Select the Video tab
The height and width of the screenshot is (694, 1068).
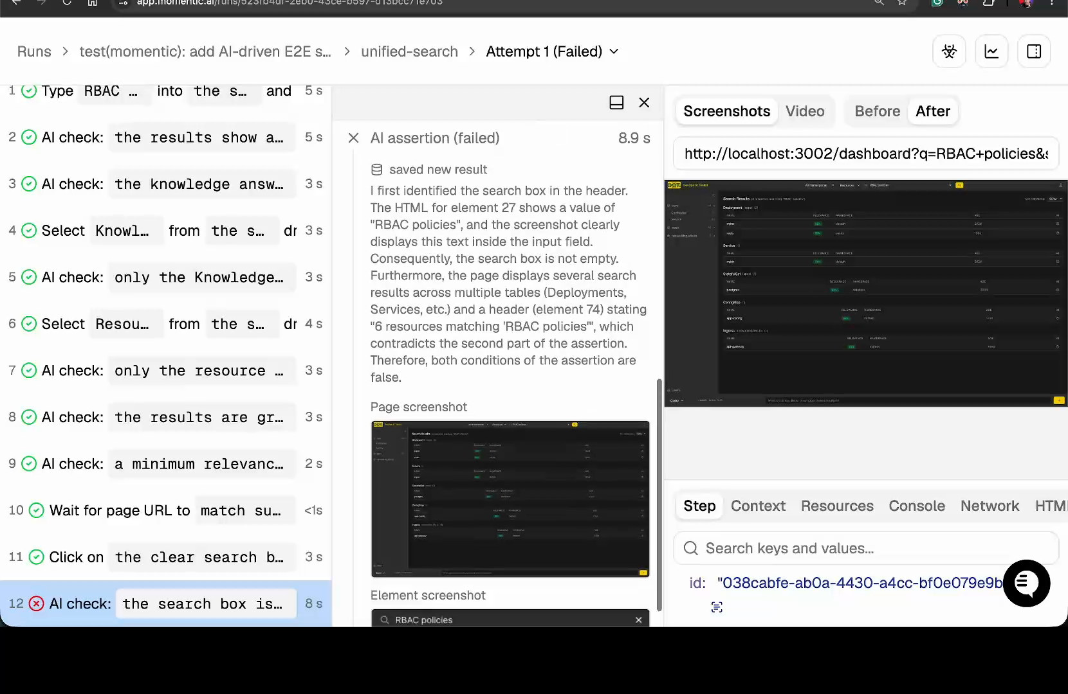[805, 111]
